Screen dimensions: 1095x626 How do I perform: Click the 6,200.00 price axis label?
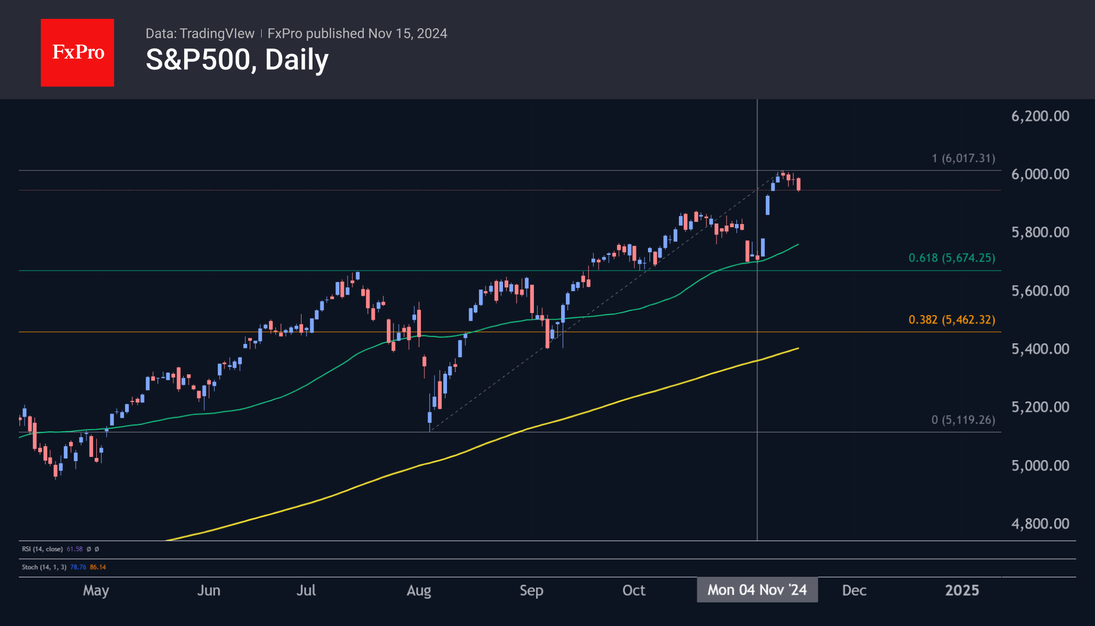pos(1040,116)
